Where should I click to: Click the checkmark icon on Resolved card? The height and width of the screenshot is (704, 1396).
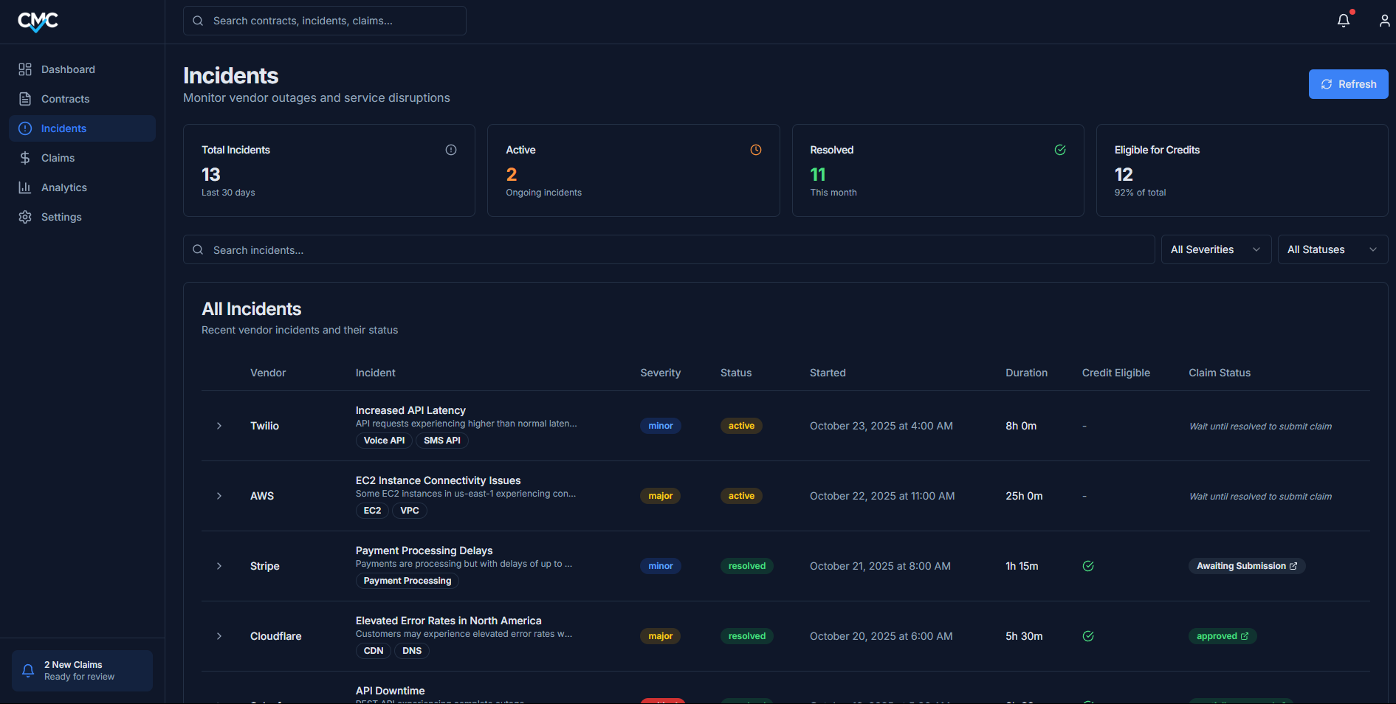coord(1060,149)
